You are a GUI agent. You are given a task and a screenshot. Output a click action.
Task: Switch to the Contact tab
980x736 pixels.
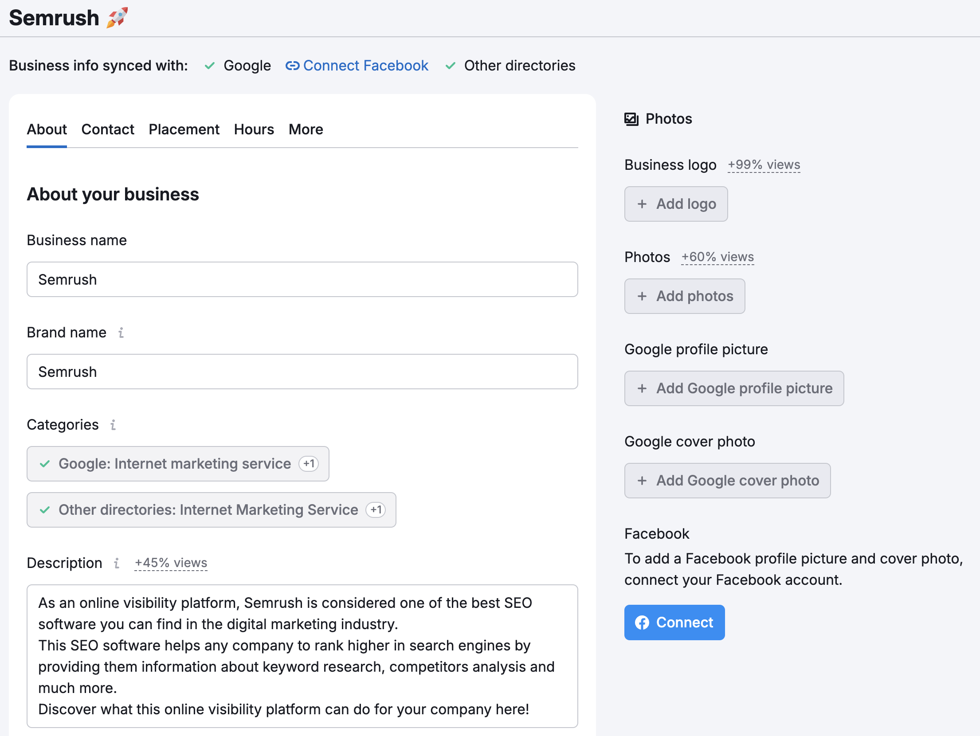click(108, 129)
